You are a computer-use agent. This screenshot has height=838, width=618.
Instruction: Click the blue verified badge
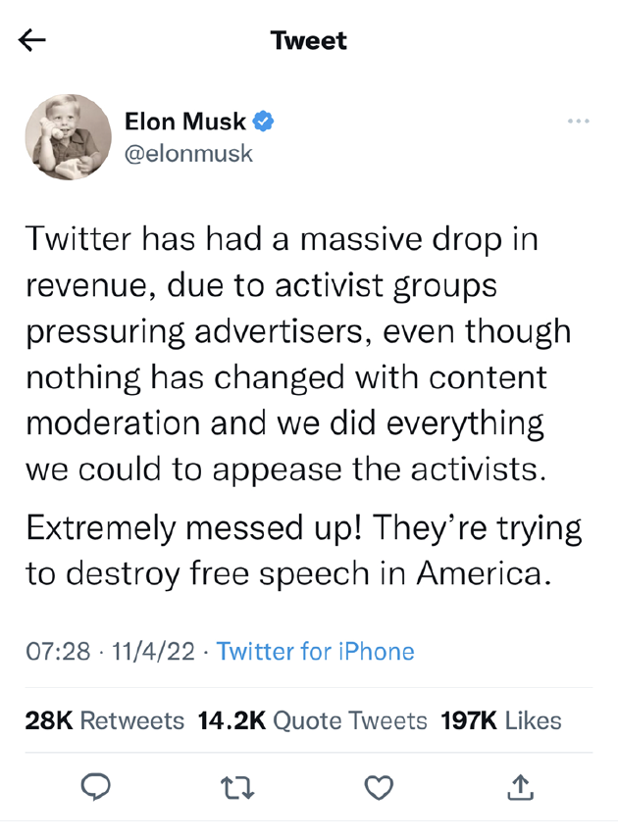(264, 122)
